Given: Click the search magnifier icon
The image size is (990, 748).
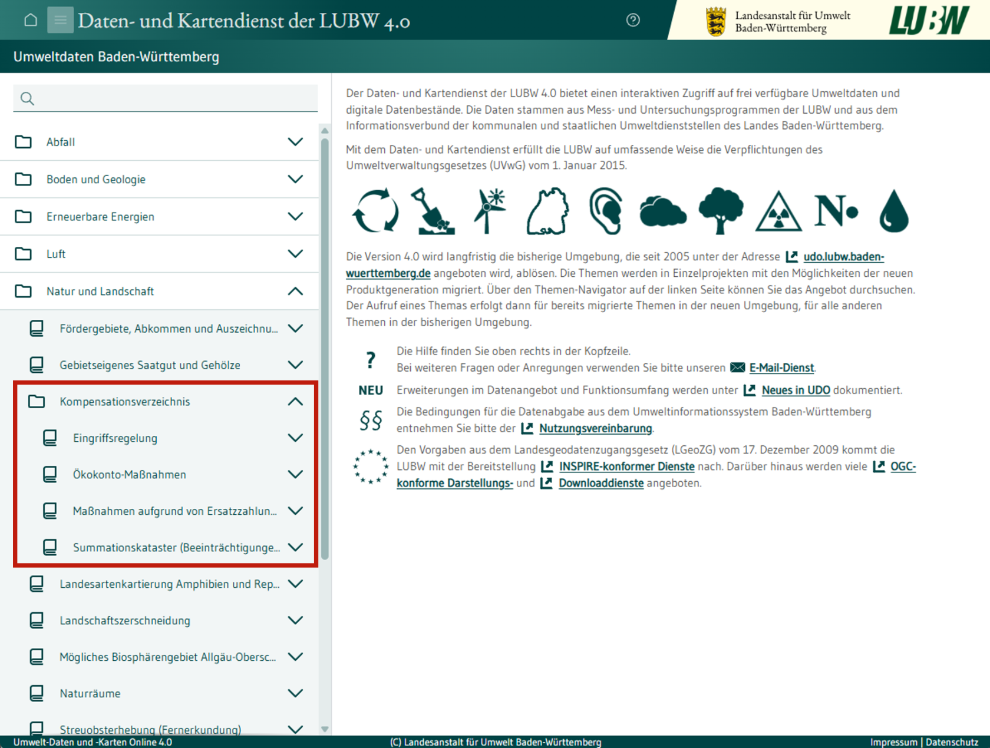Looking at the screenshot, I should 27,98.
